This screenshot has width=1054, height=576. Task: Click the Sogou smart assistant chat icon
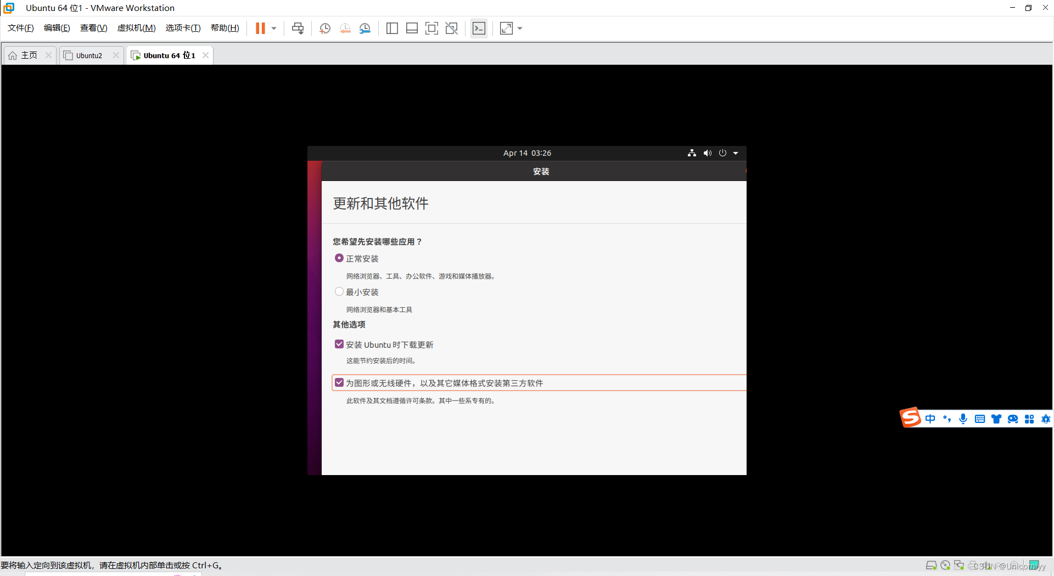(x=1013, y=419)
